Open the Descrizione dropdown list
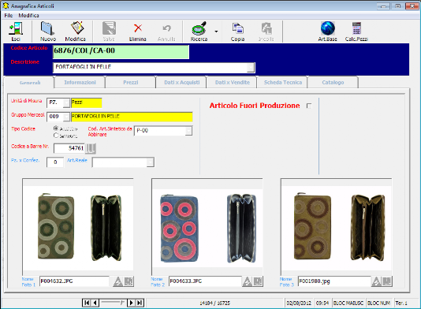 point(251,67)
